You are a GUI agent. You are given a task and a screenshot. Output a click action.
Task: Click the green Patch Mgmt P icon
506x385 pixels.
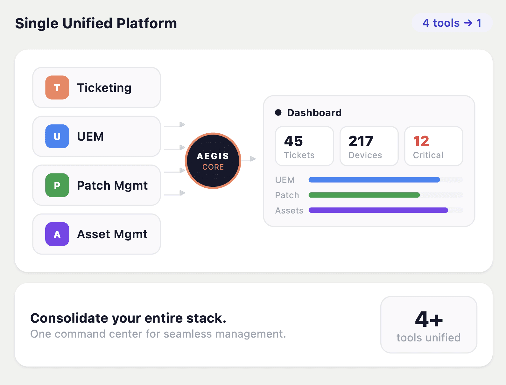click(57, 185)
